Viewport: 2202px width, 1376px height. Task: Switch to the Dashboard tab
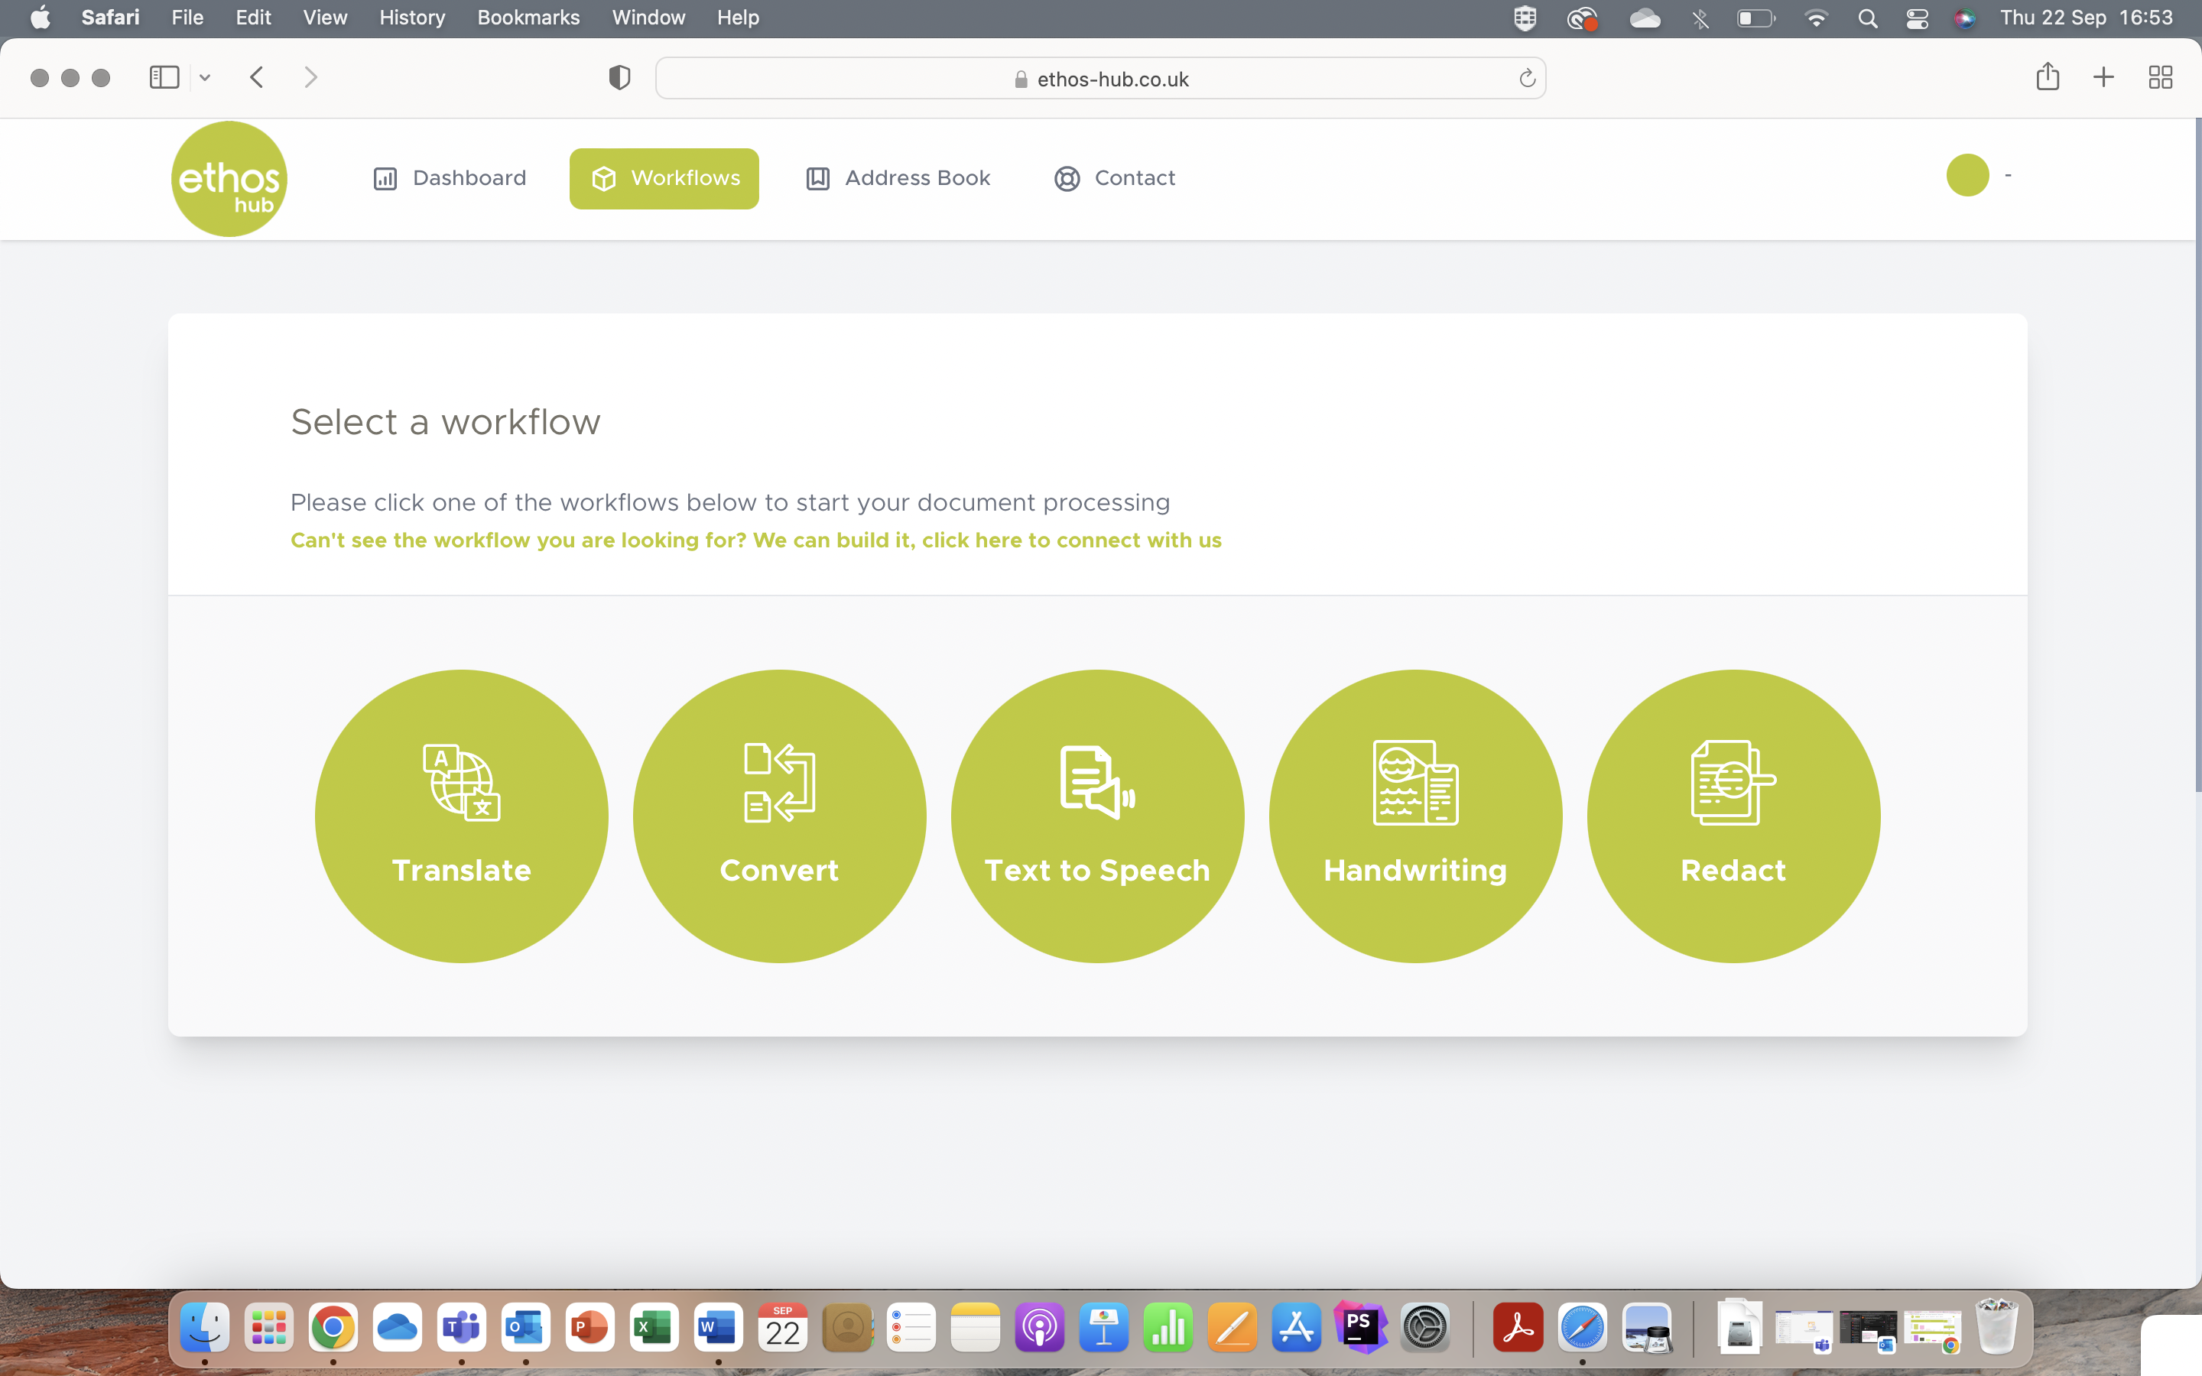pos(449,178)
